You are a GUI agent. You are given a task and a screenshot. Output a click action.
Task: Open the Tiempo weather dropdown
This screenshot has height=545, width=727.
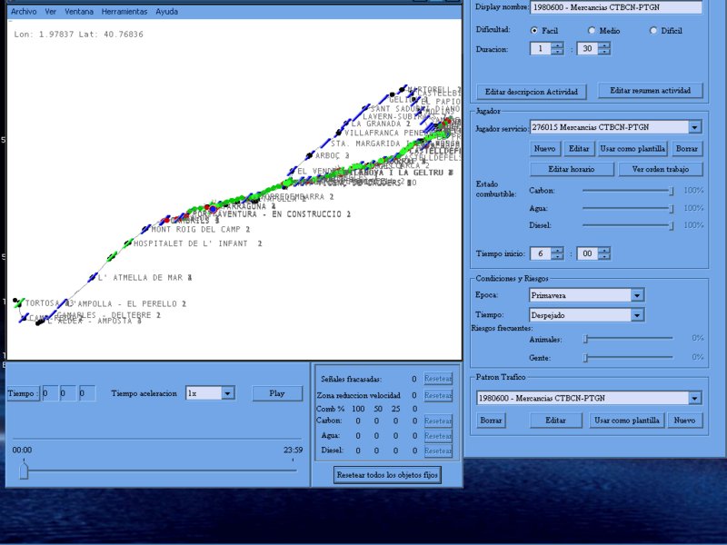coord(637,315)
